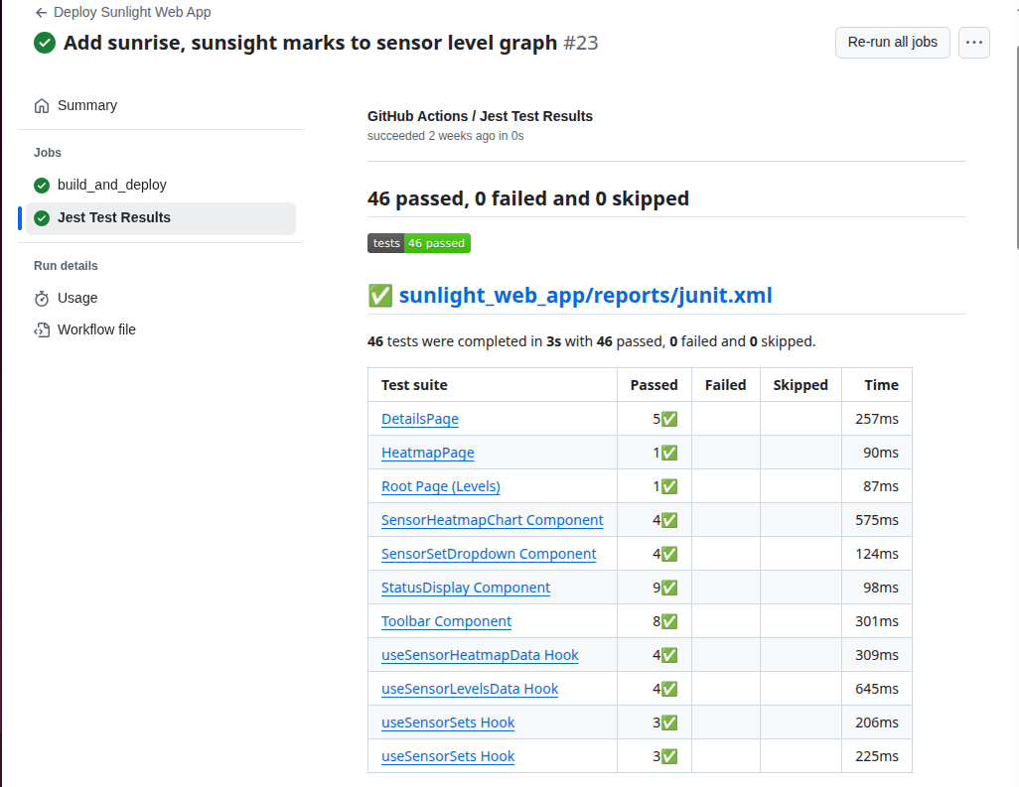Viewport: 1019px width, 787px height.
Task: Click the Summary home icon
Action: tap(42, 105)
